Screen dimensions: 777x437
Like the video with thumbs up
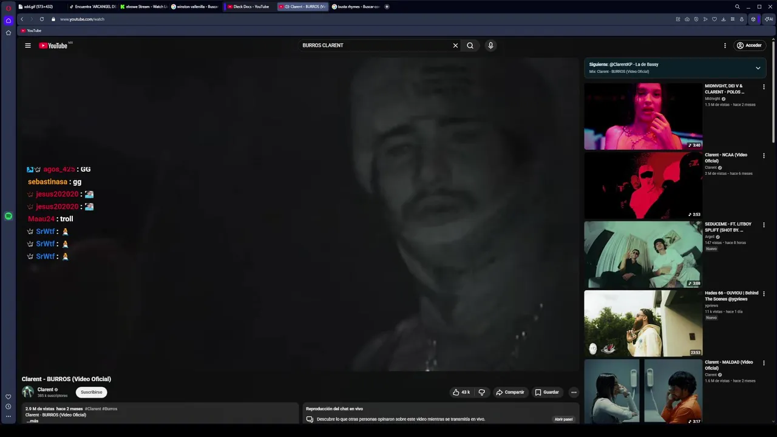pos(461,392)
